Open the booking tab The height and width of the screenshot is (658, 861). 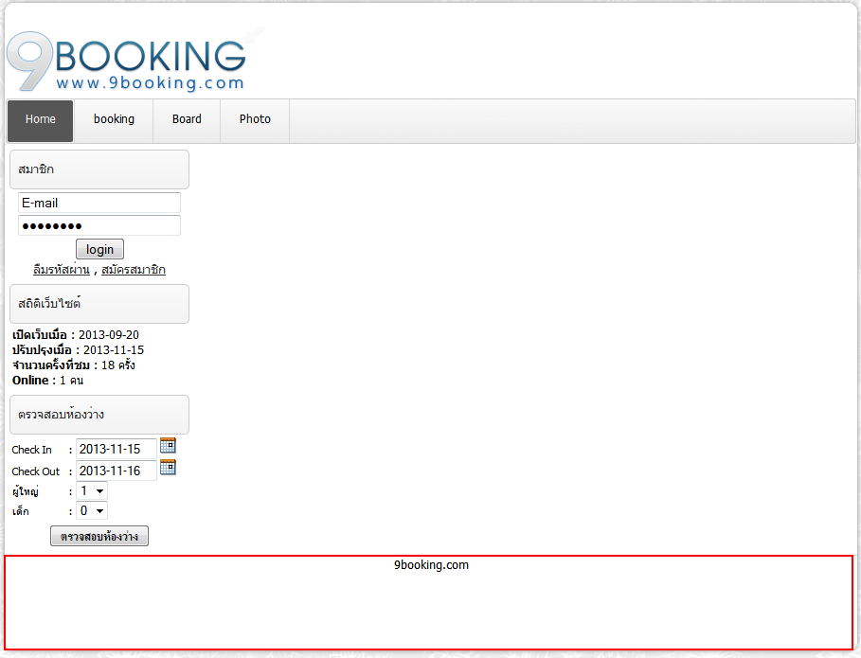(x=114, y=121)
